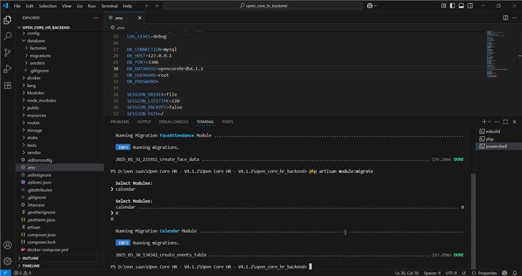522x276 pixels.
Task: Expand the config folder
Action: click(60, 33)
